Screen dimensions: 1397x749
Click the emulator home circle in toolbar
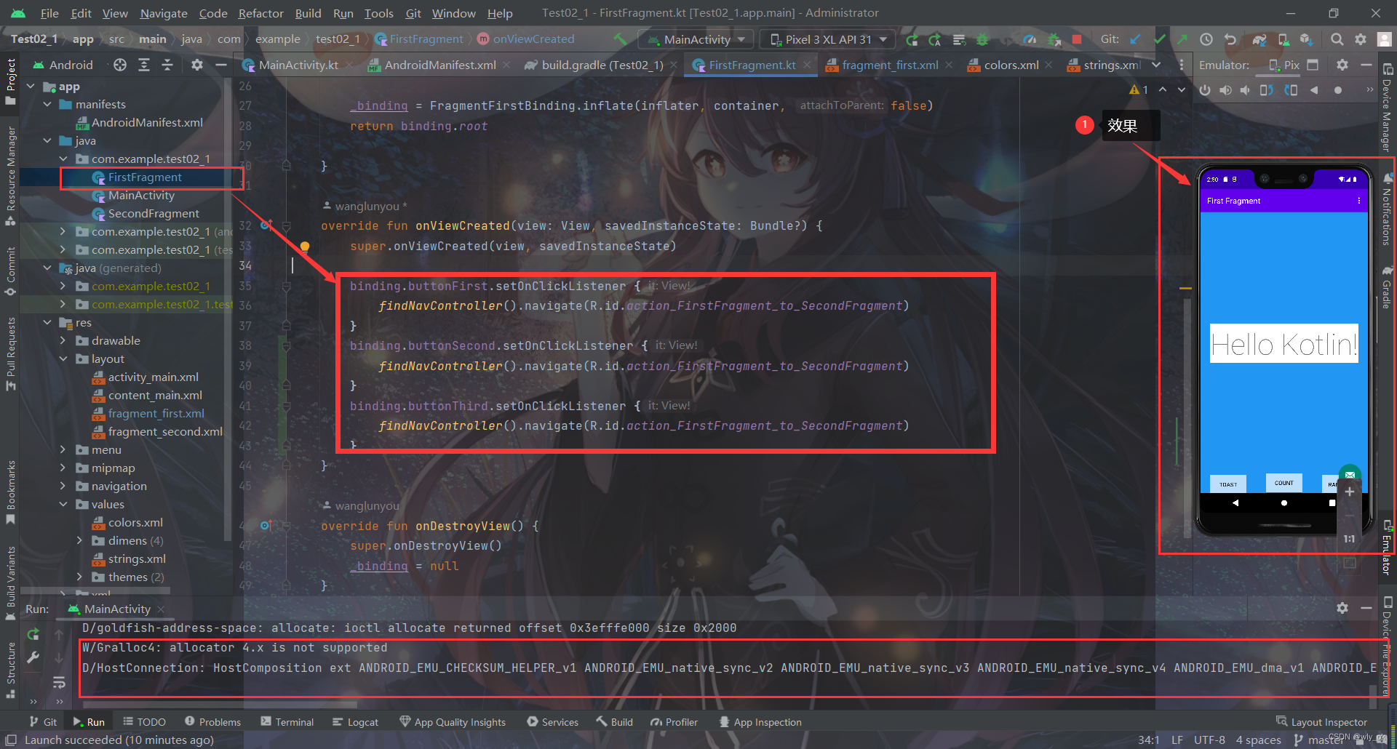pyautogui.click(x=1337, y=90)
